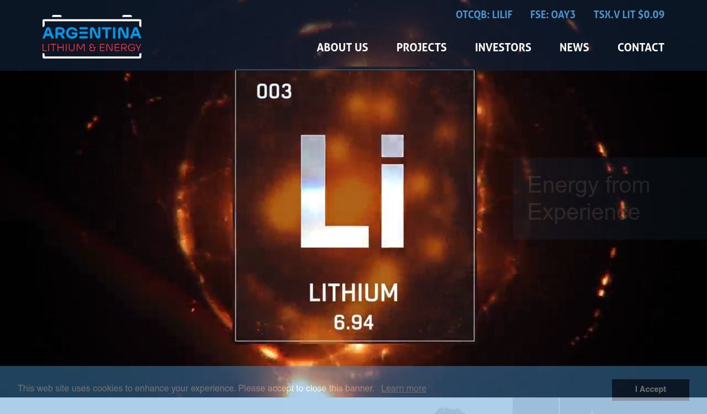The height and width of the screenshot is (414, 707).
Task: Click the Argentina Lithium & Energy logo
Action: pos(92,37)
